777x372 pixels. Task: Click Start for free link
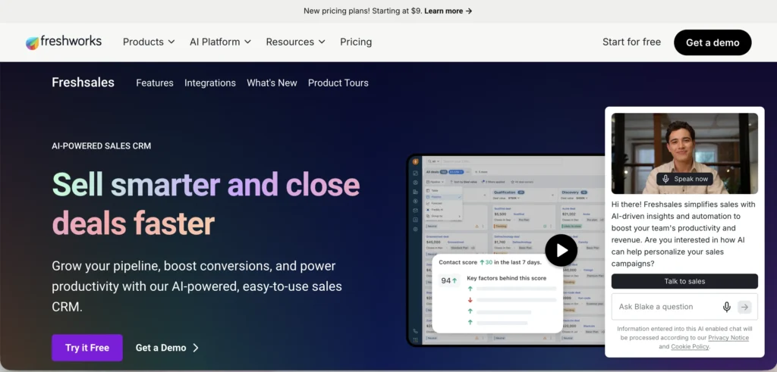point(631,42)
